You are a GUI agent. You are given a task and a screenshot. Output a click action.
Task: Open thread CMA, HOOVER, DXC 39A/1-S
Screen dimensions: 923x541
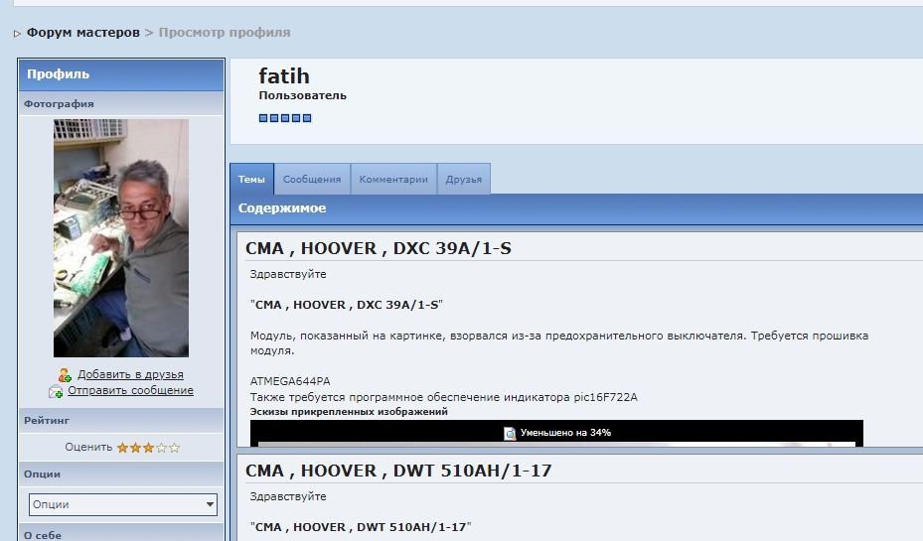coord(378,248)
